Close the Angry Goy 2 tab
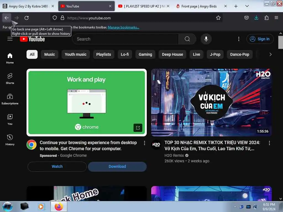283x212 pixels. coord(53,6)
